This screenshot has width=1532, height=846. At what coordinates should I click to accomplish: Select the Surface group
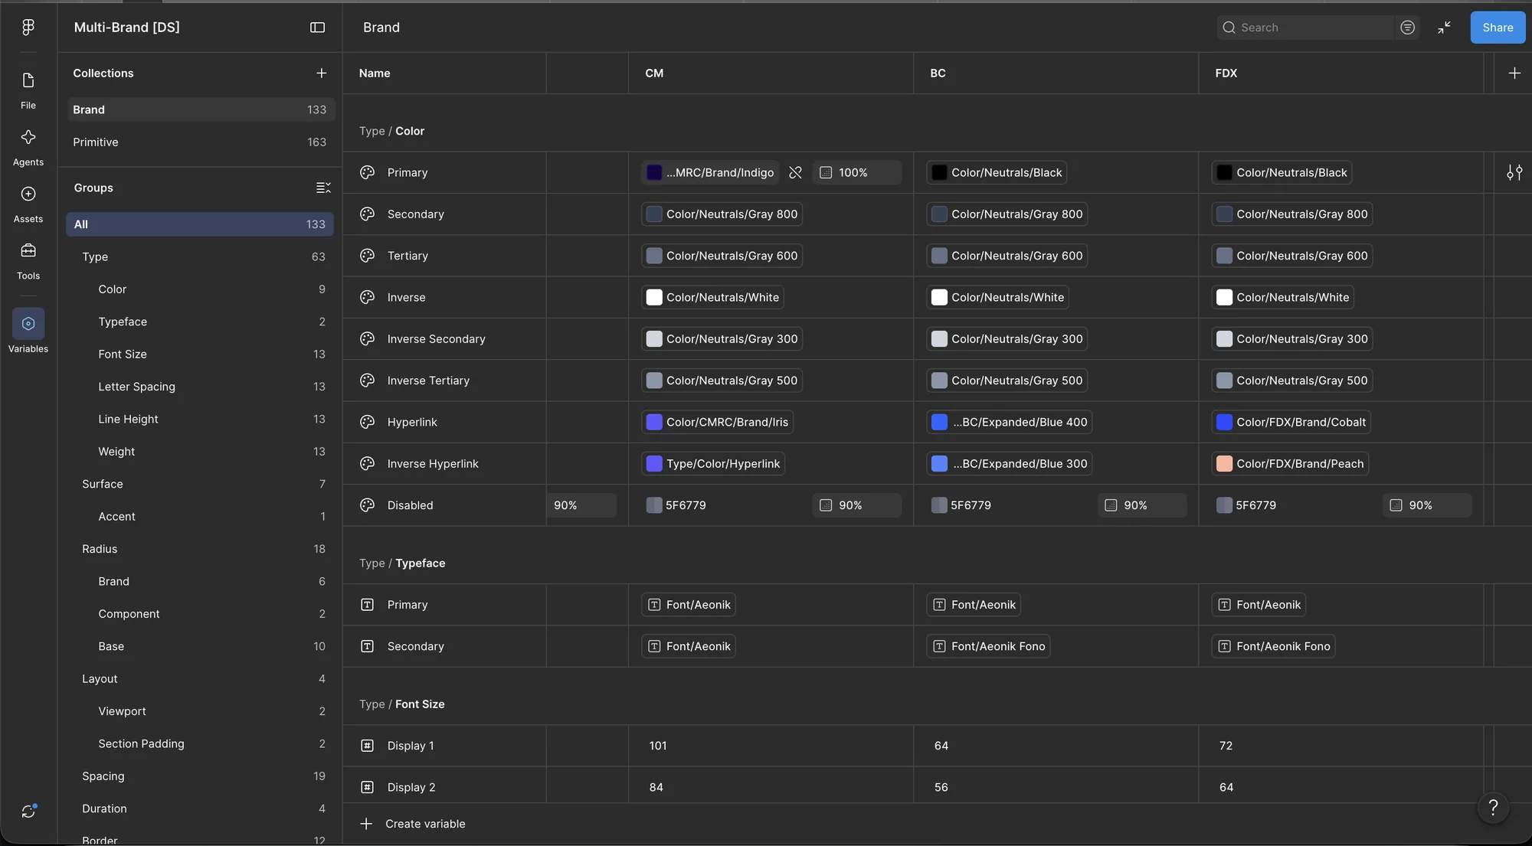point(200,484)
